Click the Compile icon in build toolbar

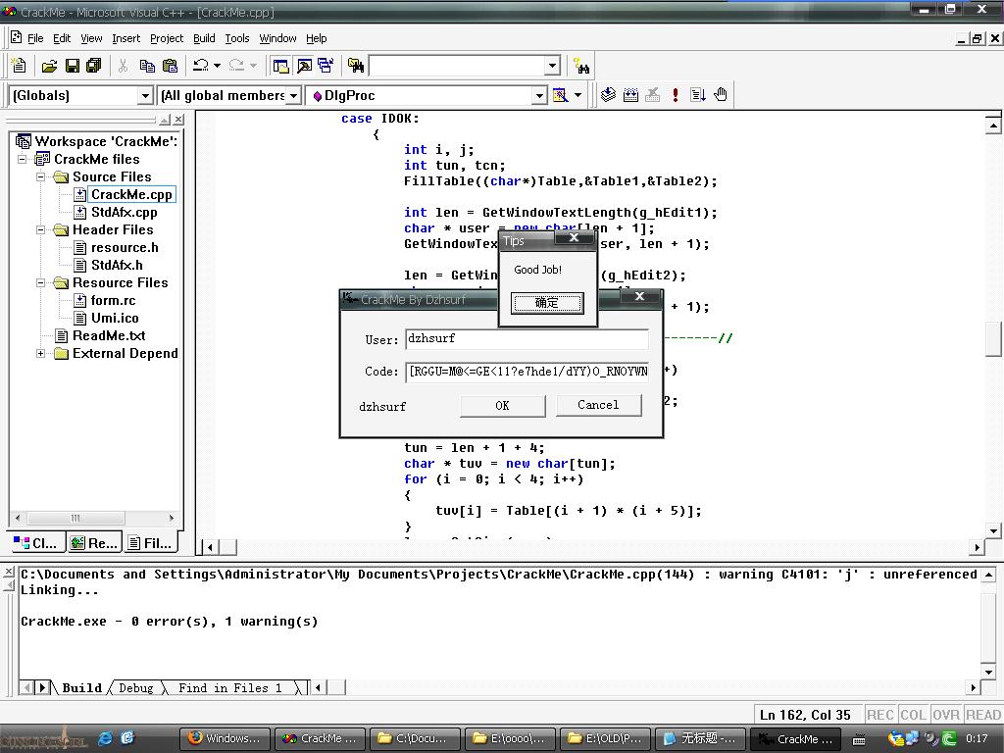pos(609,95)
